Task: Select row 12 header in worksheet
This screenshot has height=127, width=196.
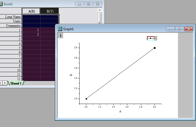Action: [x=11, y=79]
